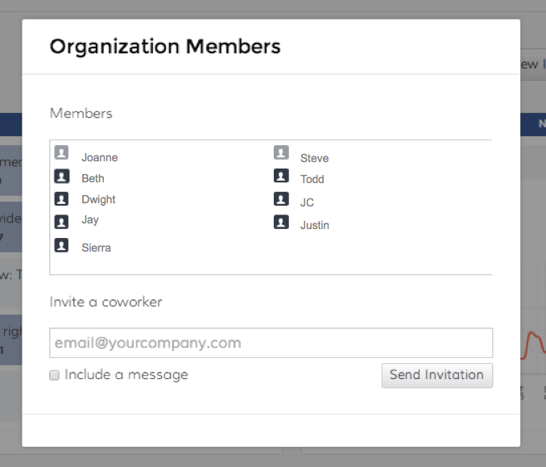Focus the coworker email input field
Screen dimensions: 546x467
tap(271, 343)
